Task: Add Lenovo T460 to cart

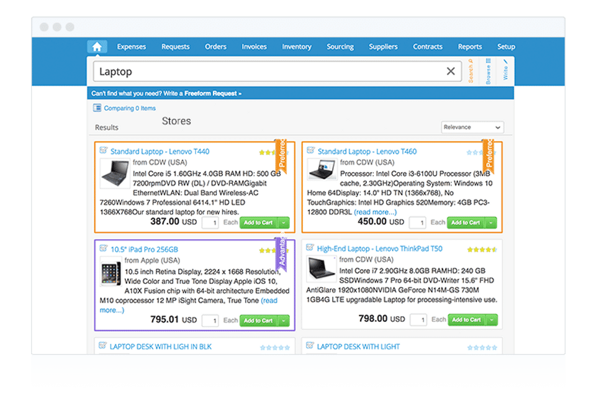Action: [x=466, y=222]
